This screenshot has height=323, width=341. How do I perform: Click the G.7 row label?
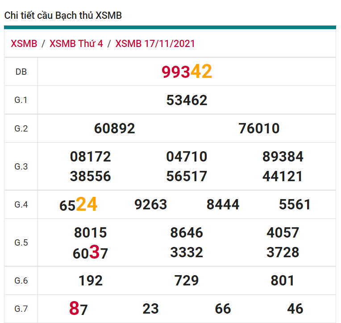coord(21,309)
